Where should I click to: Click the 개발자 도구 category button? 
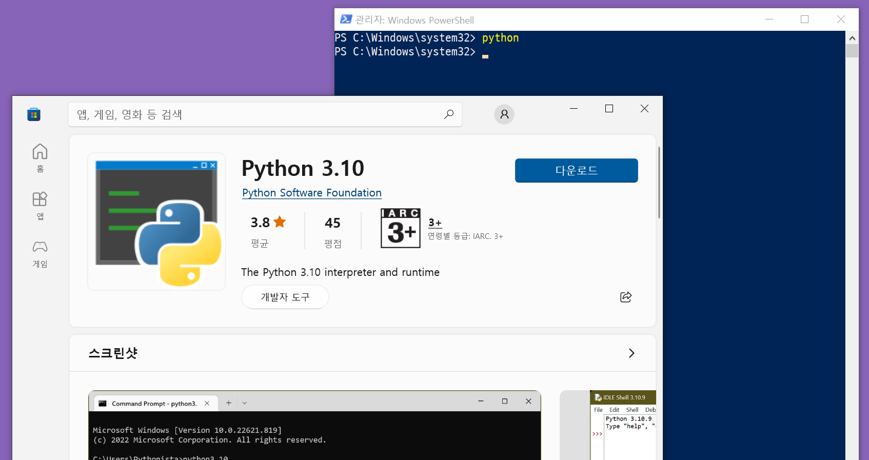tap(285, 297)
